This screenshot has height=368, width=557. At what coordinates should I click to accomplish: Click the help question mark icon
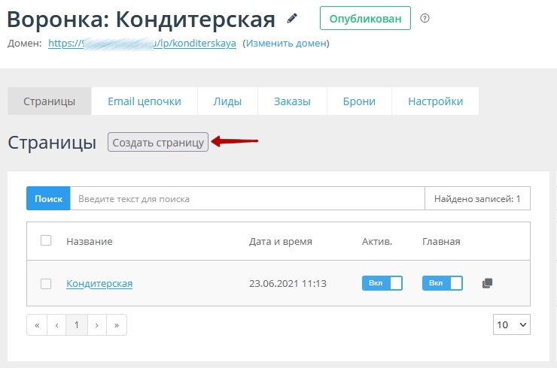point(425,18)
